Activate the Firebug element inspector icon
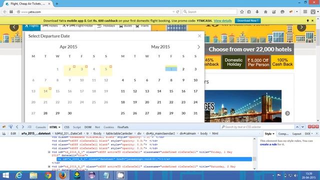This screenshot has width=320, height=180. tap(10, 127)
